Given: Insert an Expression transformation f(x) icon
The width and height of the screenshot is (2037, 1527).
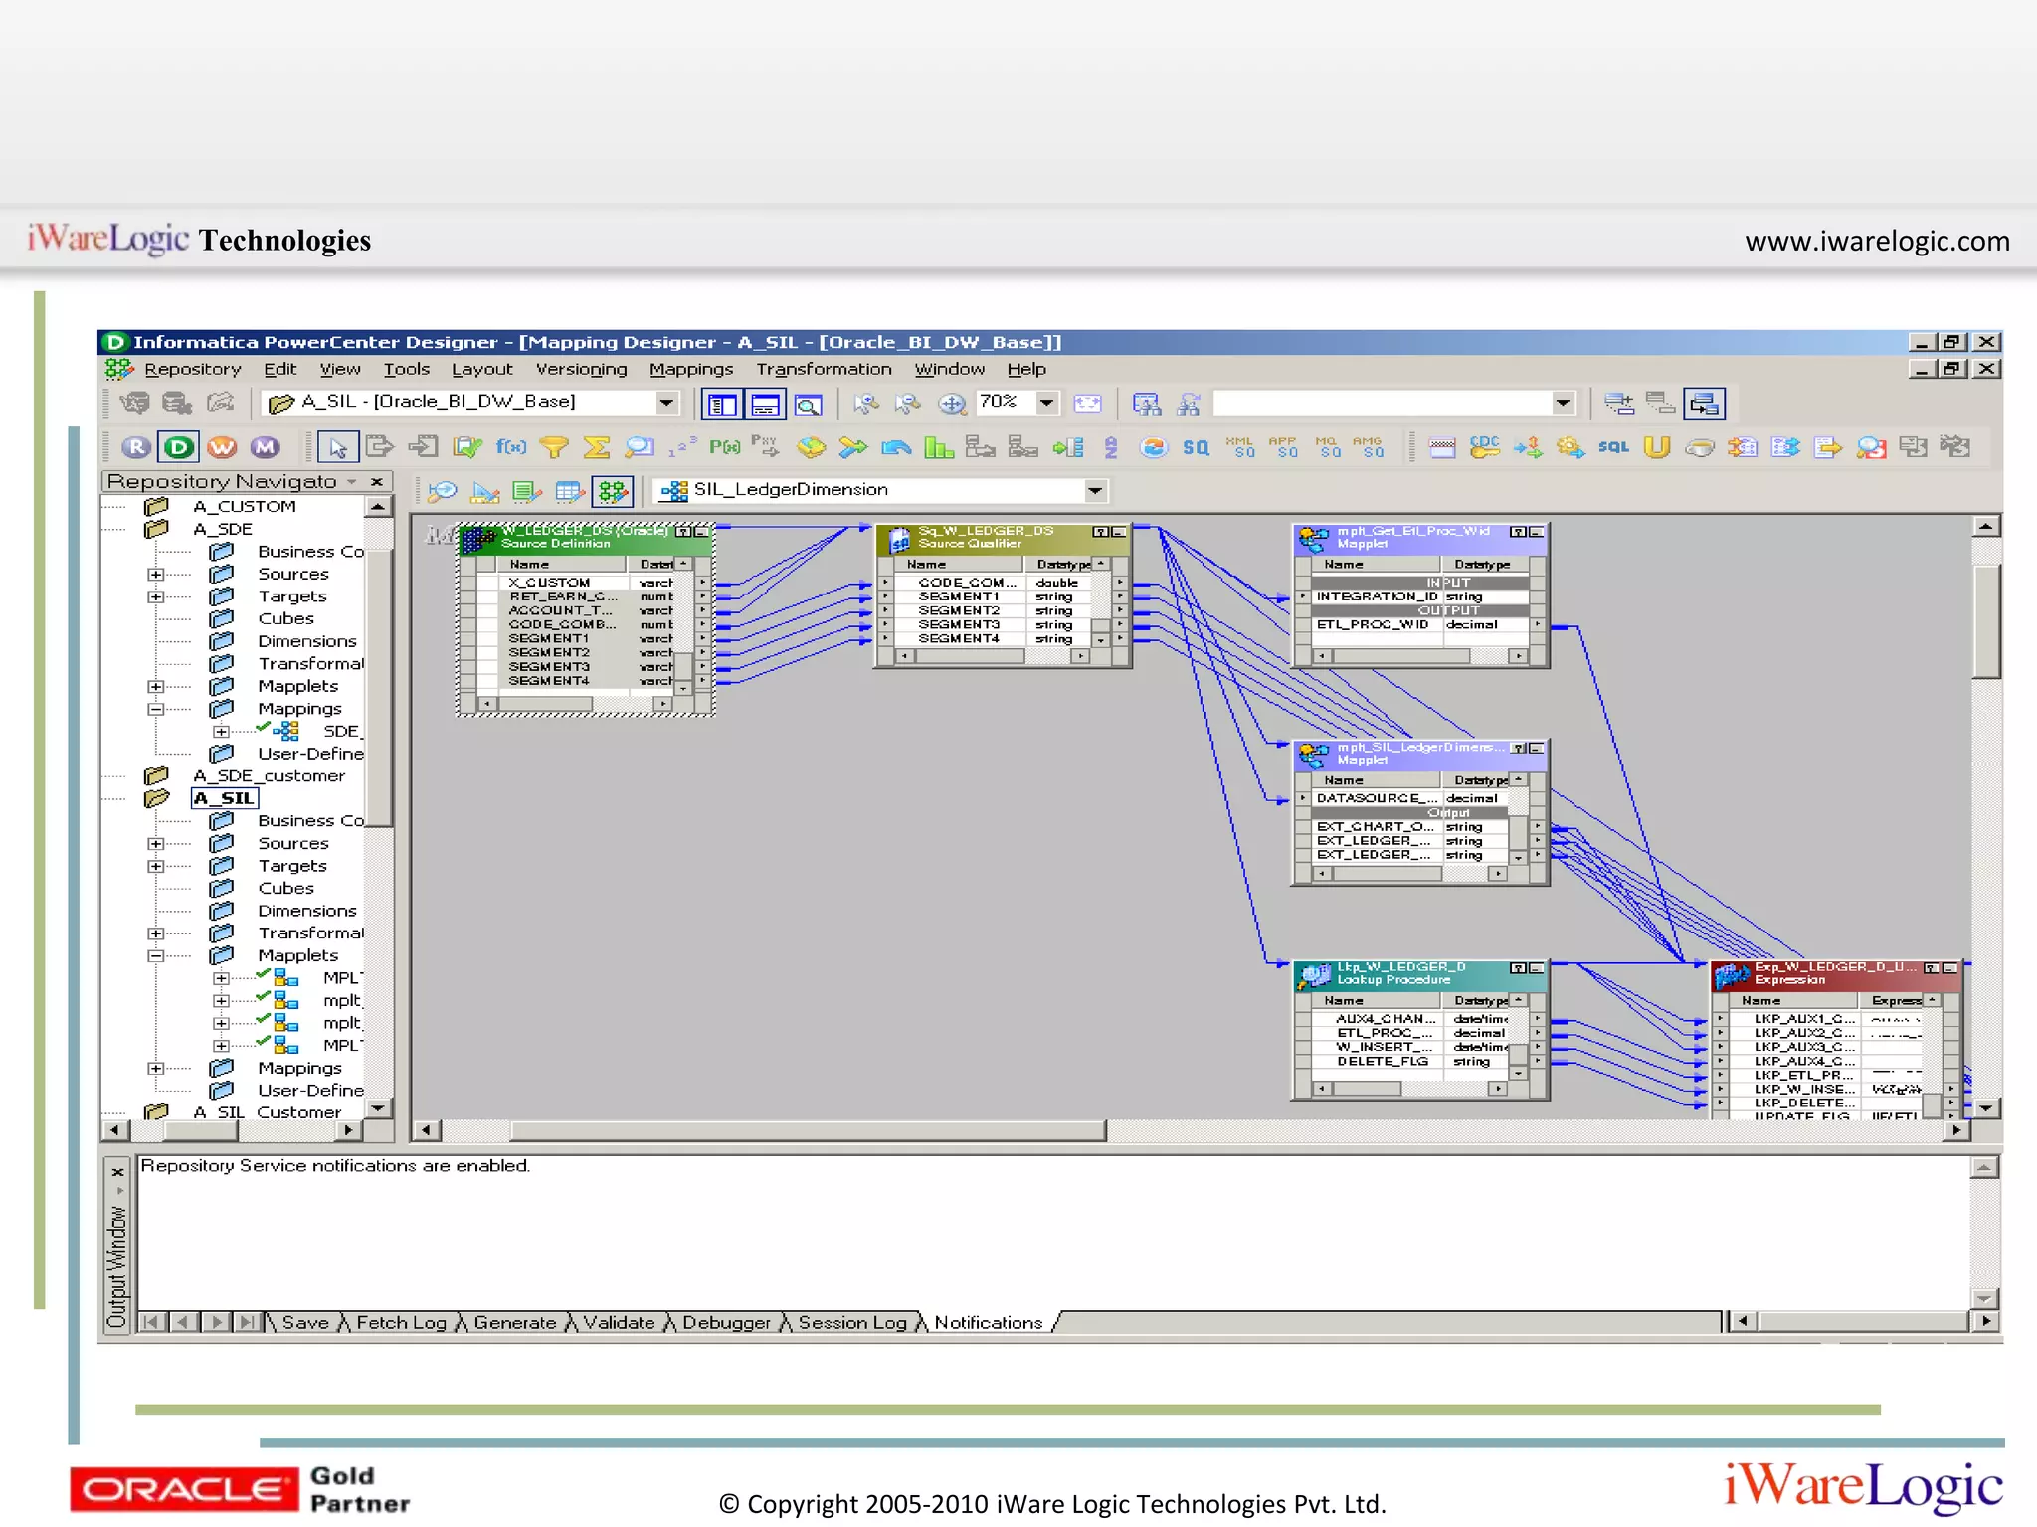Looking at the screenshot, I should tap(510, 448).
